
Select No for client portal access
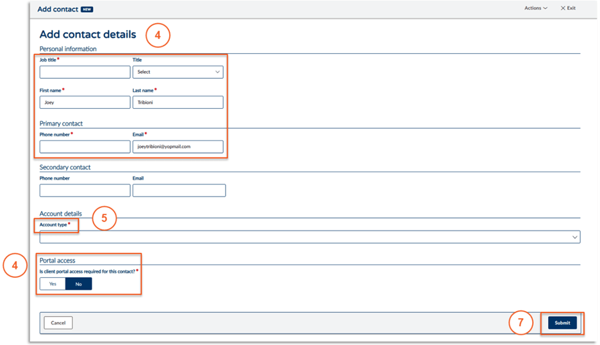pos(79,284)
